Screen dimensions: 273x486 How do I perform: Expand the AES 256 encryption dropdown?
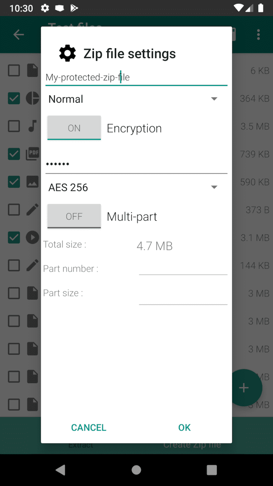click(133, 187)
